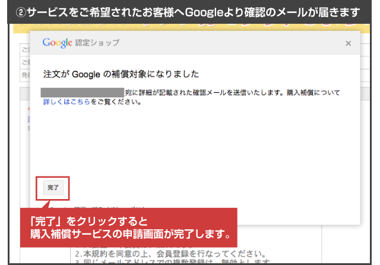Open the 詳しくはこちら link

66,102
